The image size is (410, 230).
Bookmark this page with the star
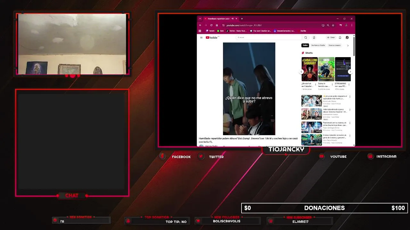pos(333,25)
